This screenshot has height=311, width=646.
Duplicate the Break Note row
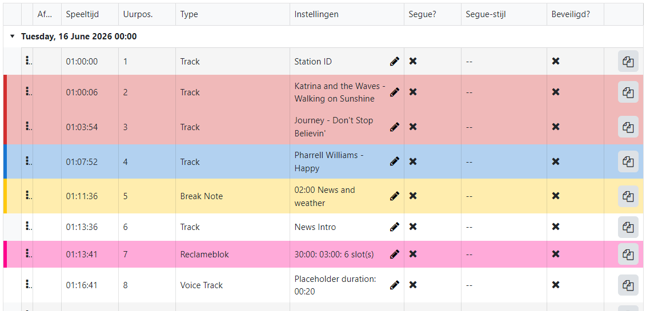tap(628, 196)
